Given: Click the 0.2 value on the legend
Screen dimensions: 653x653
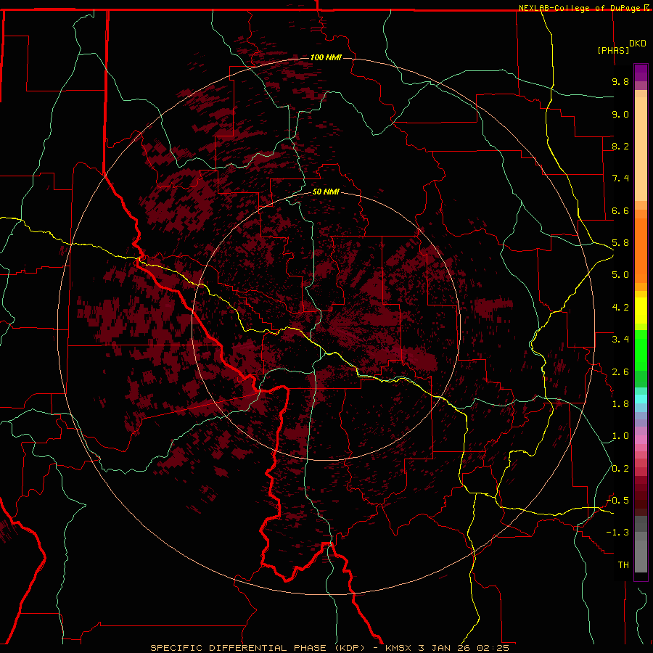Looking at the screenshot, I should (620, 469).
